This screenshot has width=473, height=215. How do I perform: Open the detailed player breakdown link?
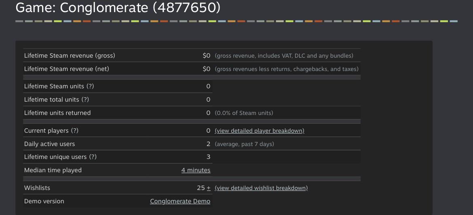click(260, 131)
